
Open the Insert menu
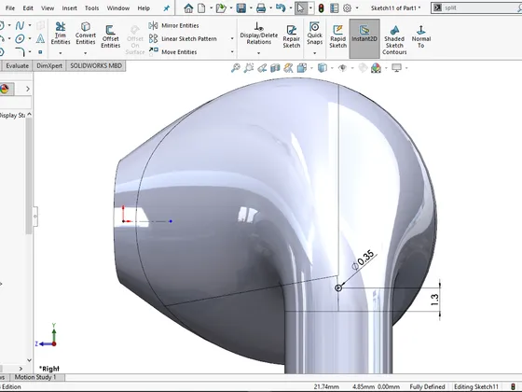(x=70, y=8)
